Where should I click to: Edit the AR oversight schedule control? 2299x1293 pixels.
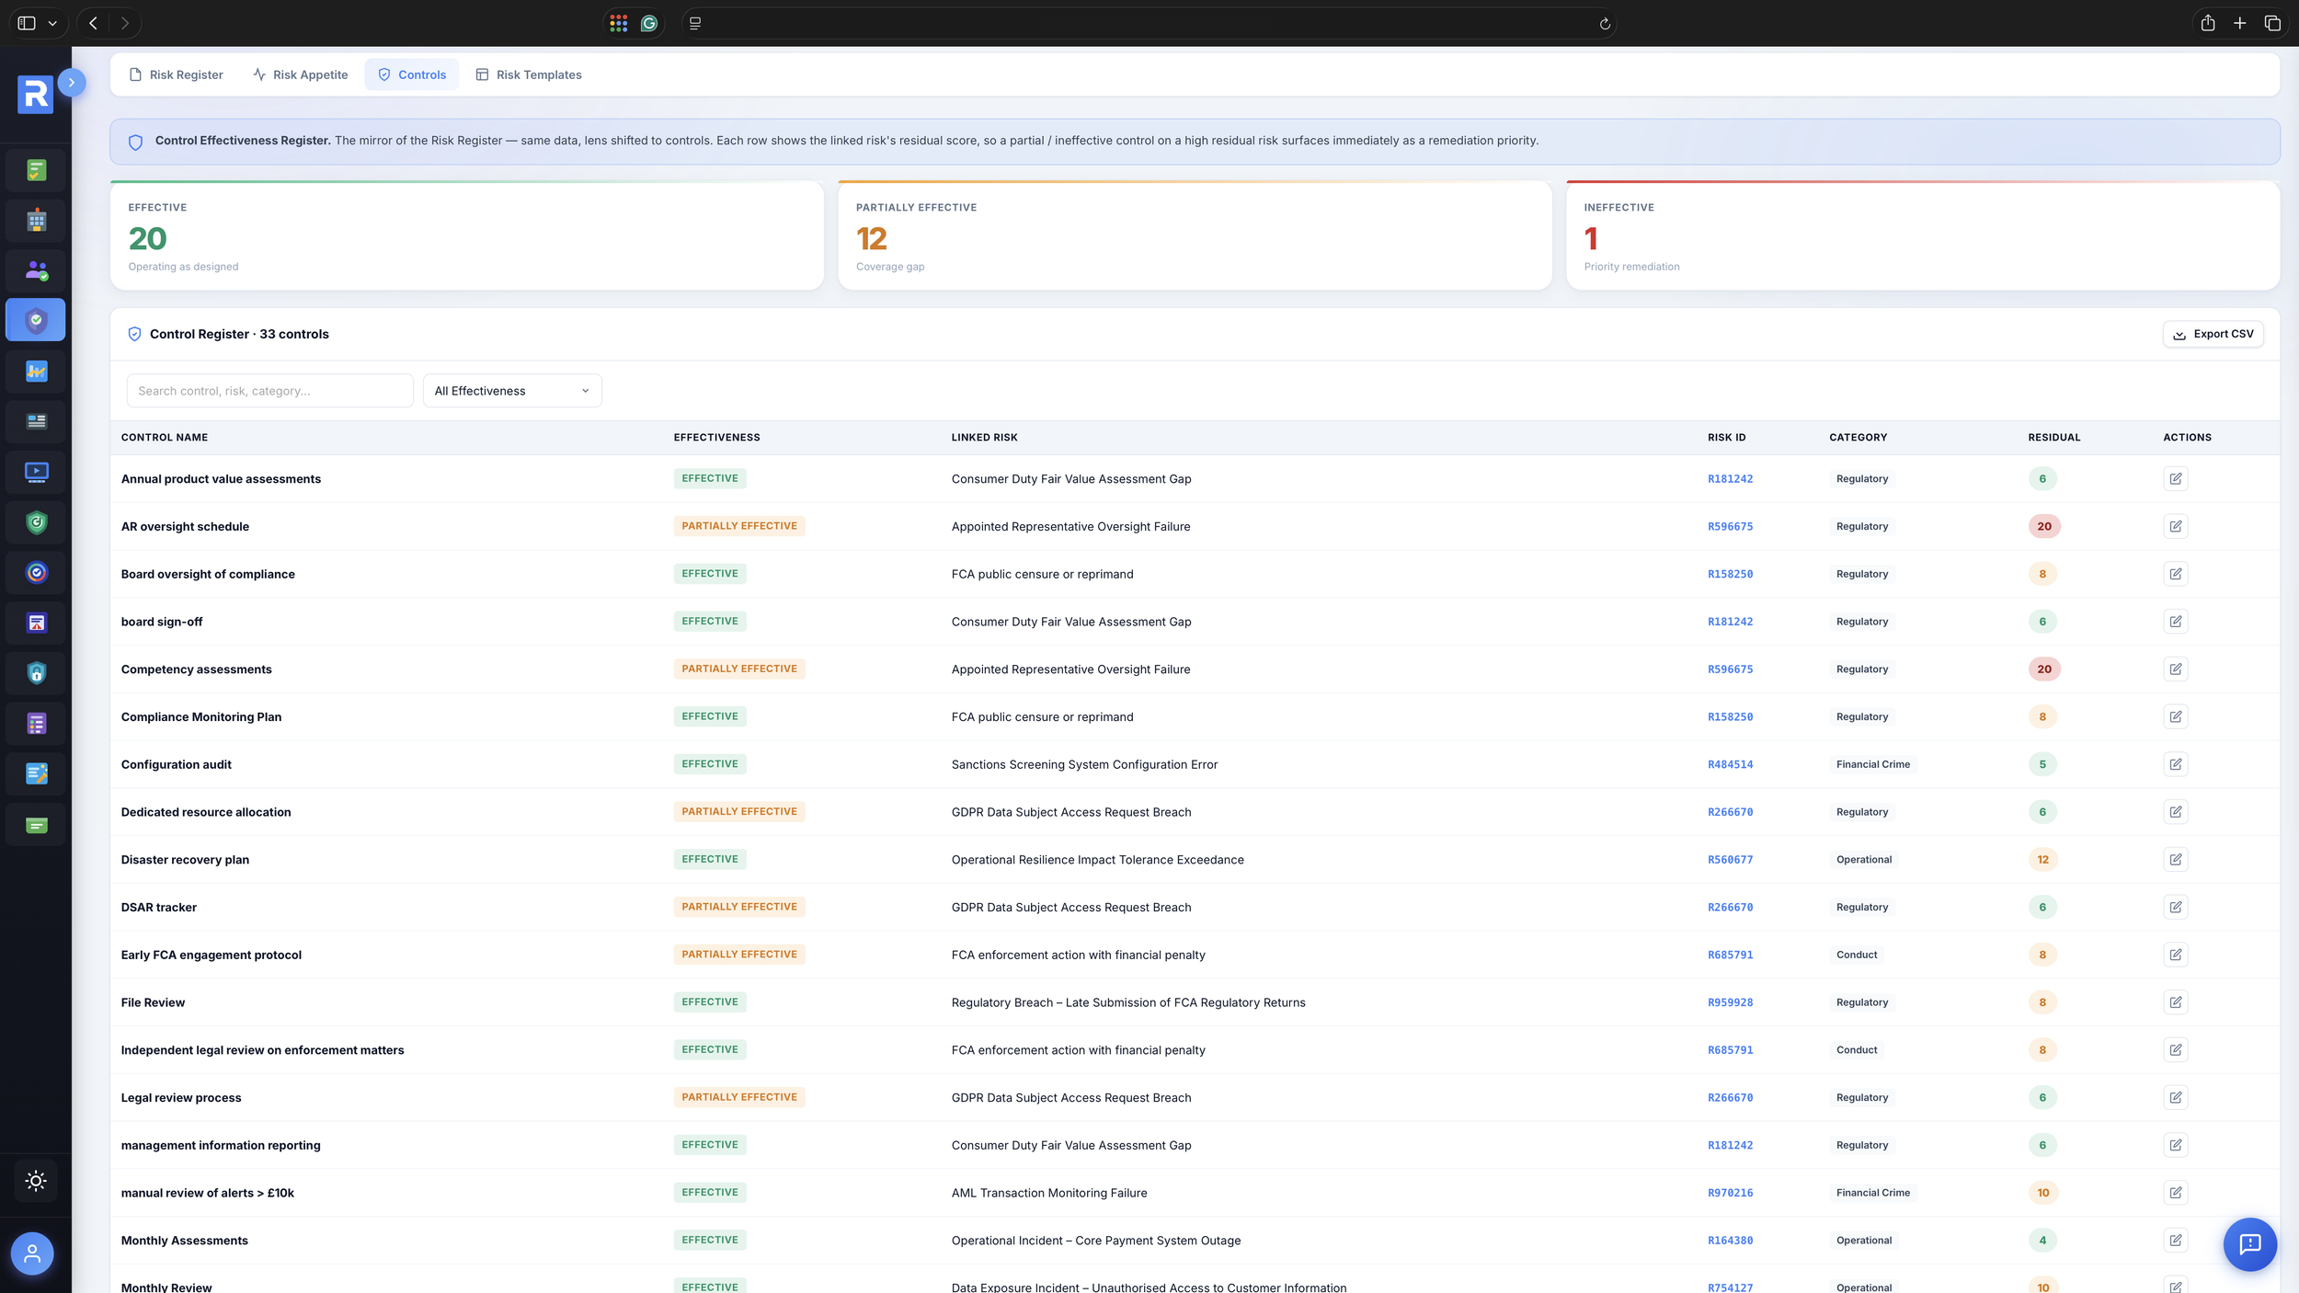pos(2175,526)
